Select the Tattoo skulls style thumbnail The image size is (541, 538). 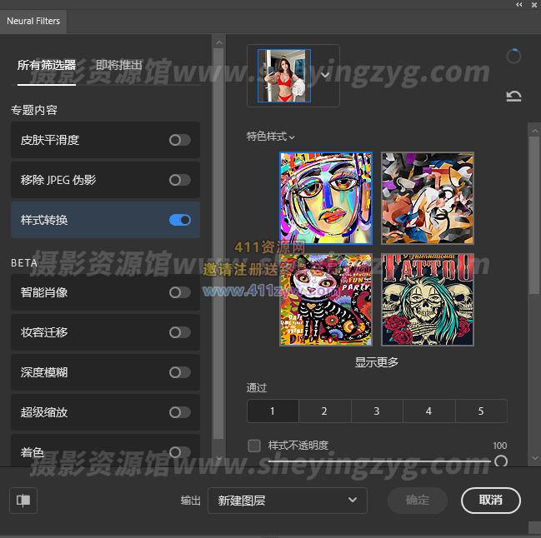tap(428, 300)
